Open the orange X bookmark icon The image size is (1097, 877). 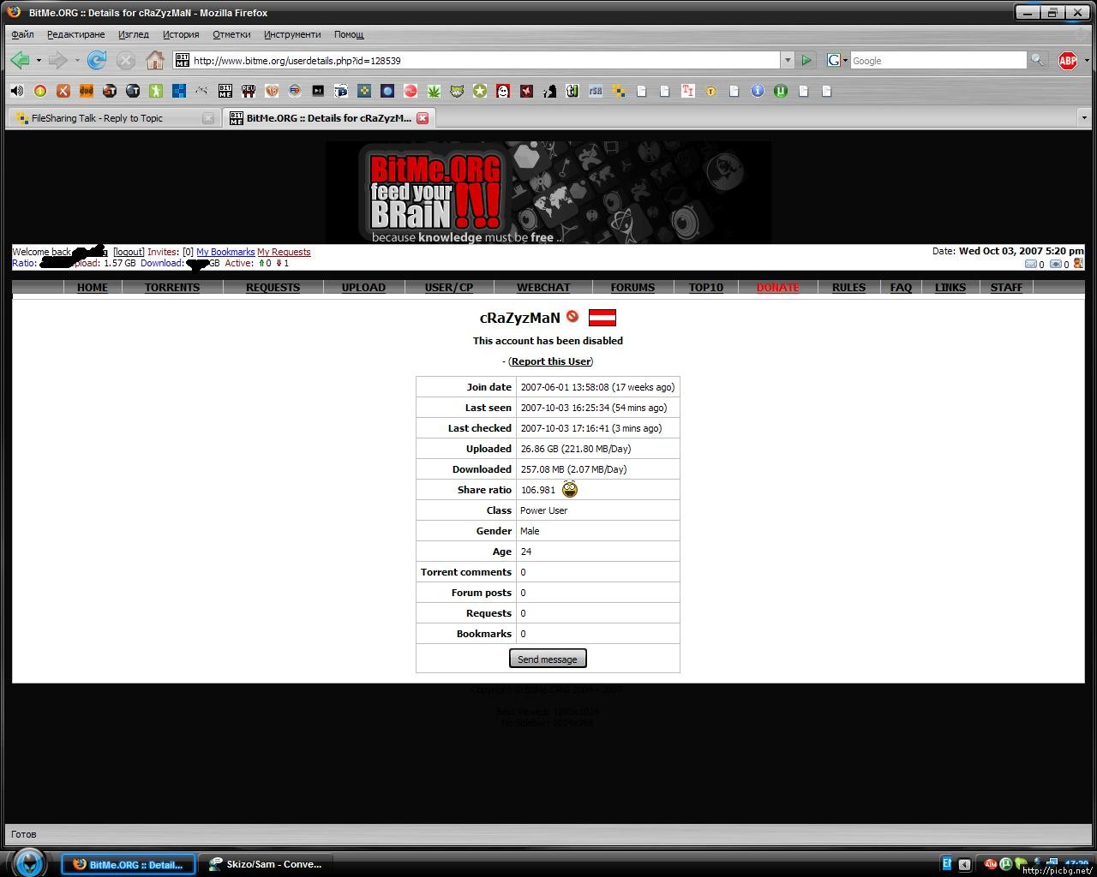tap(63, 91)
